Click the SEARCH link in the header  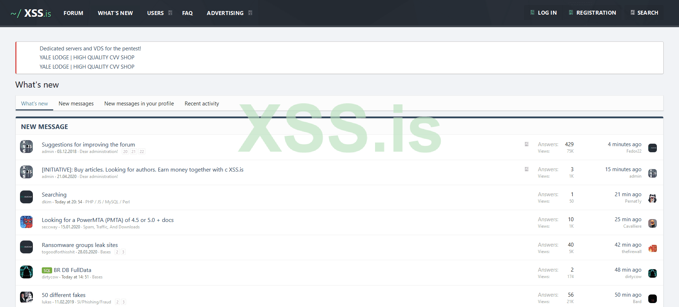coord(648,13)
